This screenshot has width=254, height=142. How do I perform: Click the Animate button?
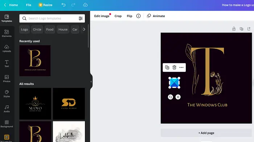(x=156, y=16)
